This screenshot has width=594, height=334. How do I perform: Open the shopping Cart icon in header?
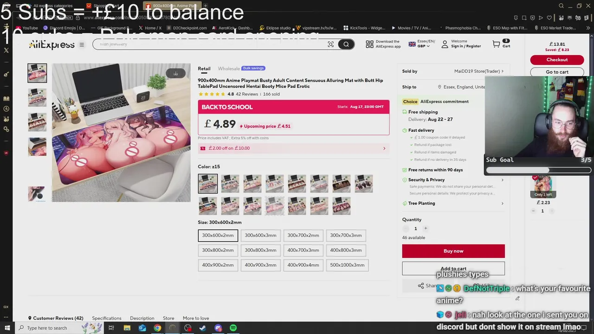pyautogui.click(x=497, y=44)
